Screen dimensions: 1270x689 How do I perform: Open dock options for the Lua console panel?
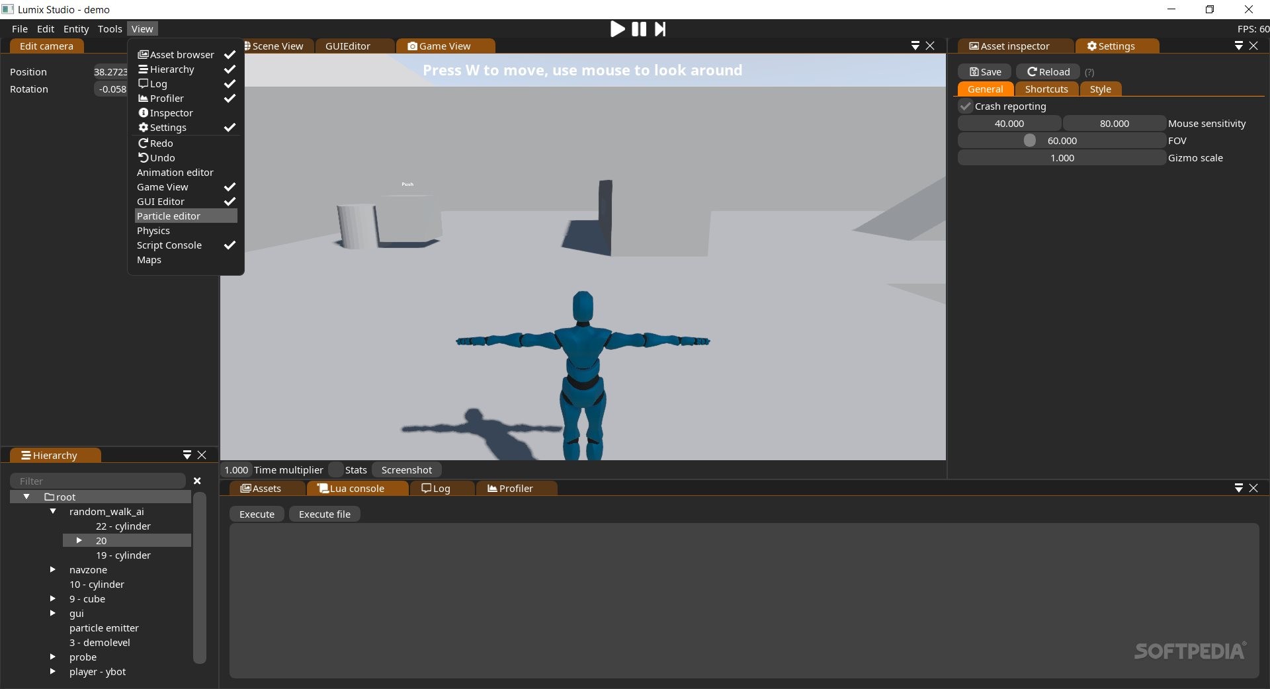click(x=1239, y=488)
